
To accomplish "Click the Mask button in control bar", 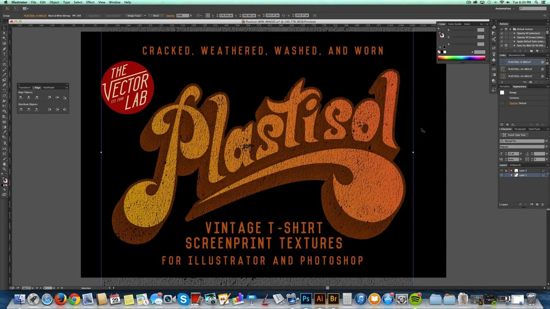I will pyautogui.click(x=156, y=15).
